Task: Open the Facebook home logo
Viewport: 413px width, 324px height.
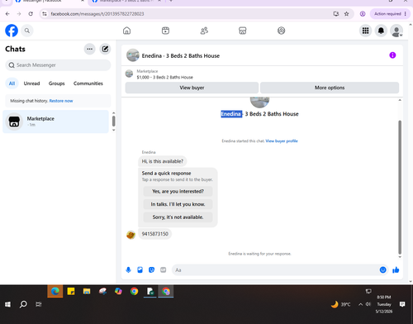Action: click(12, 31)
